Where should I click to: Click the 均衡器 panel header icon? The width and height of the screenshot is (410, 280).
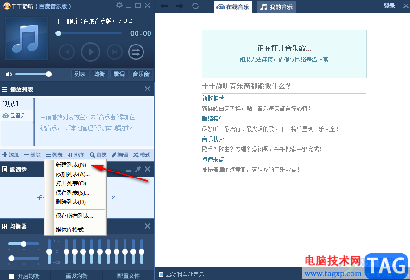click(5, 226)
